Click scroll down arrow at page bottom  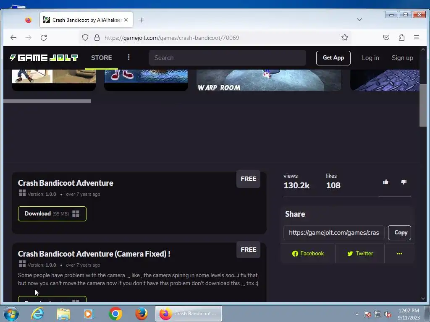(423, 299)
